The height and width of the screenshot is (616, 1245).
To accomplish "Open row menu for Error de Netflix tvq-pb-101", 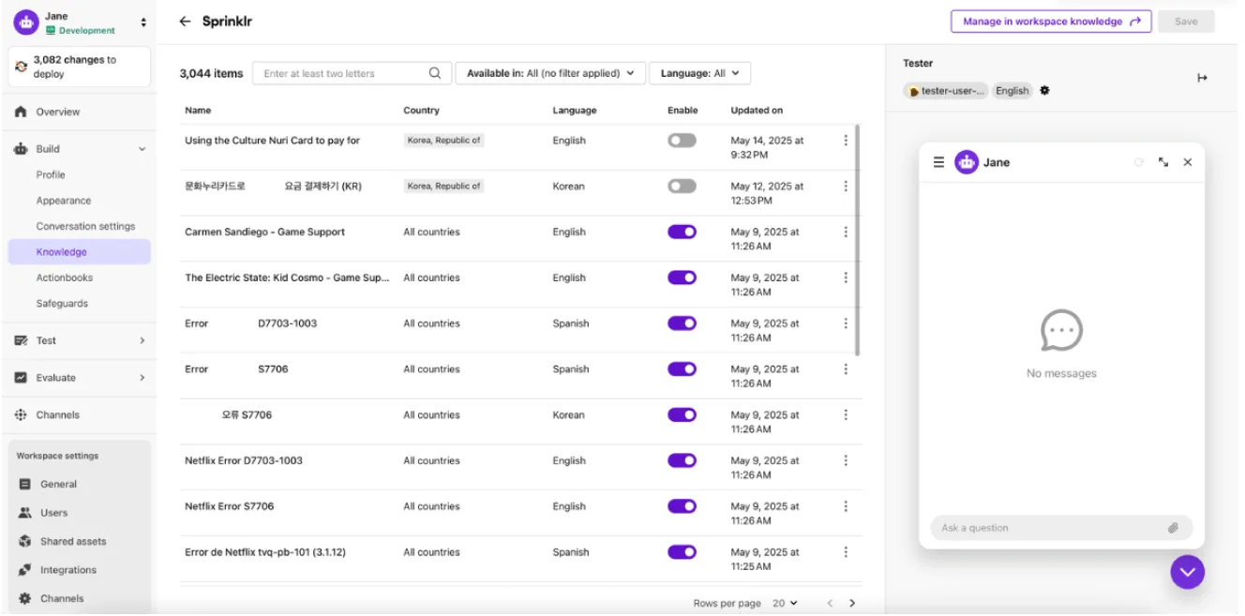I will [846, 552].
